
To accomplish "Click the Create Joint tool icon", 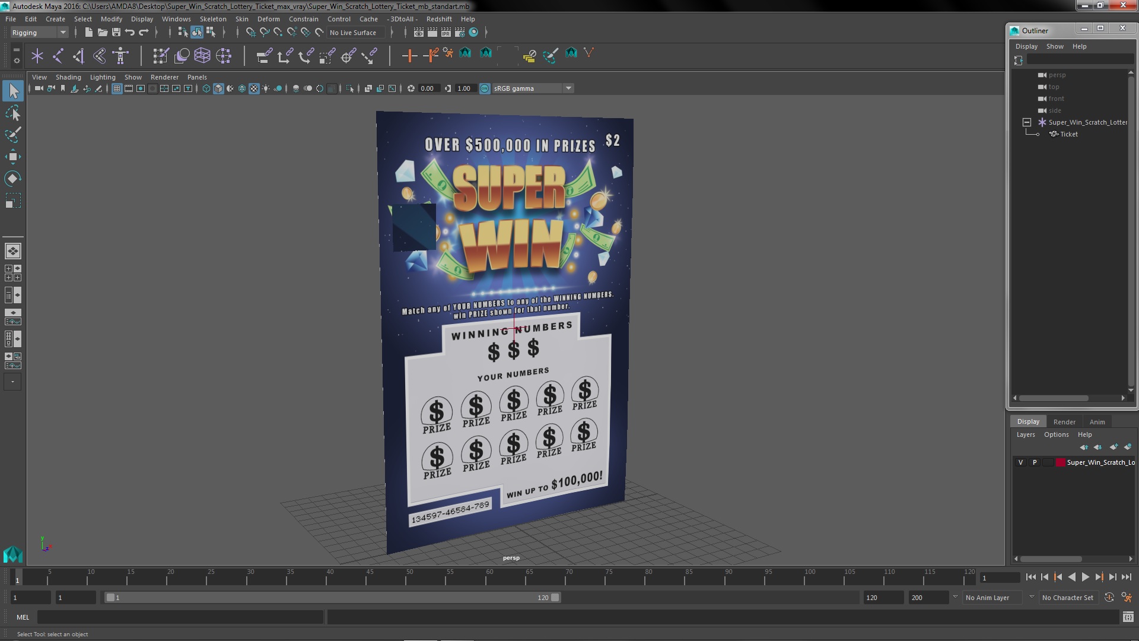I will pos(58,56).
